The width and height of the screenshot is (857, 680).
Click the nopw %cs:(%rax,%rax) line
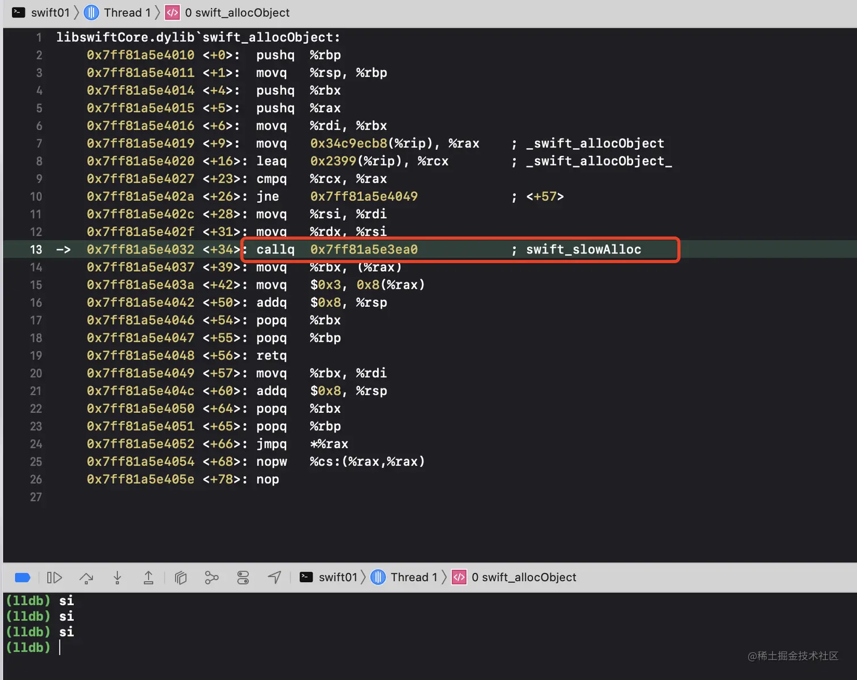(x=340, y=462)
